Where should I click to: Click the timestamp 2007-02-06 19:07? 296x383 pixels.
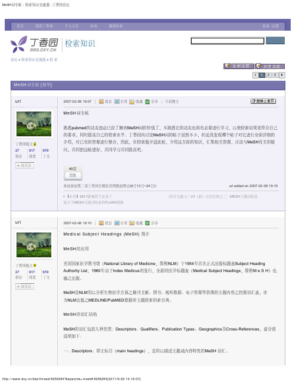[77, 102]
